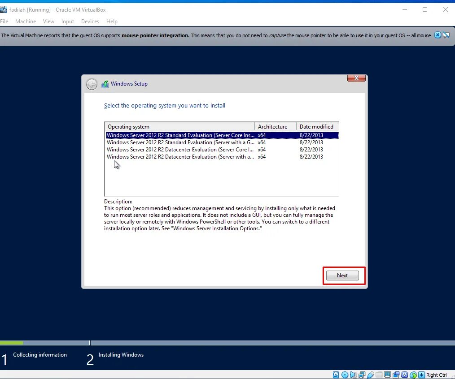Click the Right Ctrl host key label
455x379 pixels.
pyautogui.click(x=437, y=375)
